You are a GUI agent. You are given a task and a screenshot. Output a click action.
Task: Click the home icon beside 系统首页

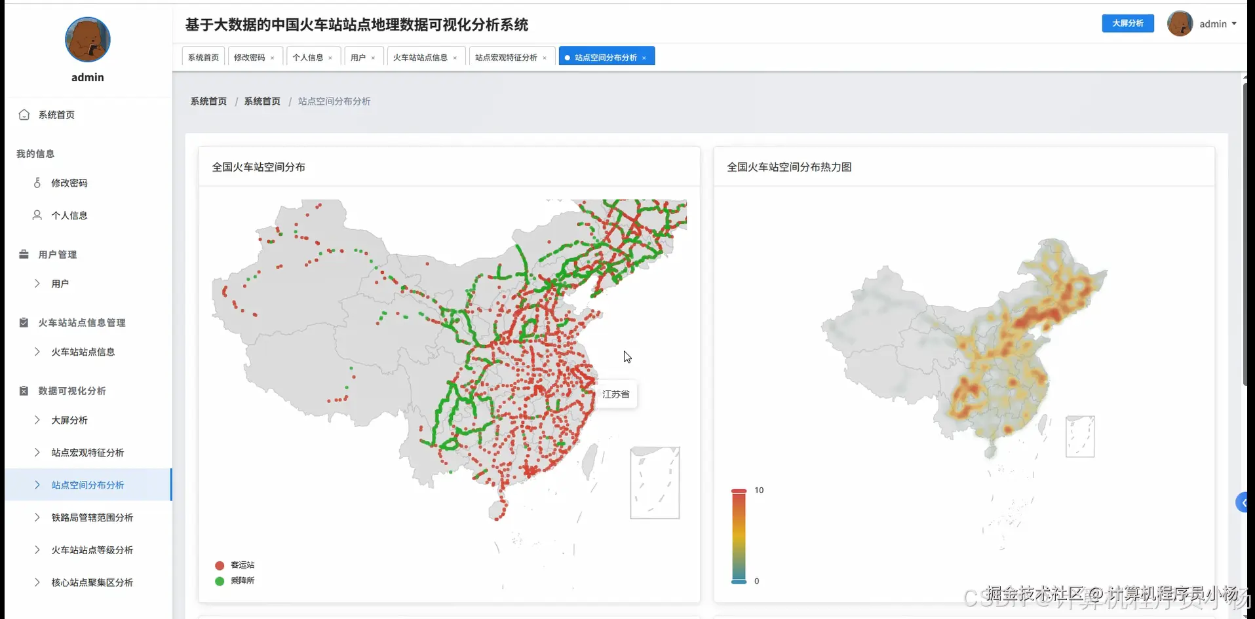tap(24, 115)
